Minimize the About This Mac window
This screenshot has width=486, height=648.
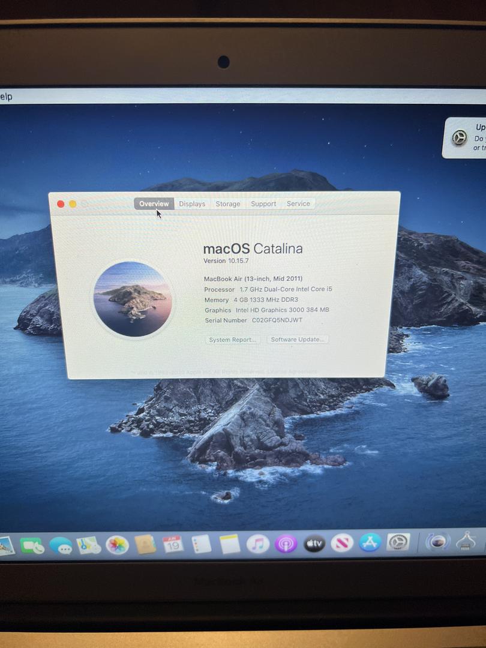73,204
